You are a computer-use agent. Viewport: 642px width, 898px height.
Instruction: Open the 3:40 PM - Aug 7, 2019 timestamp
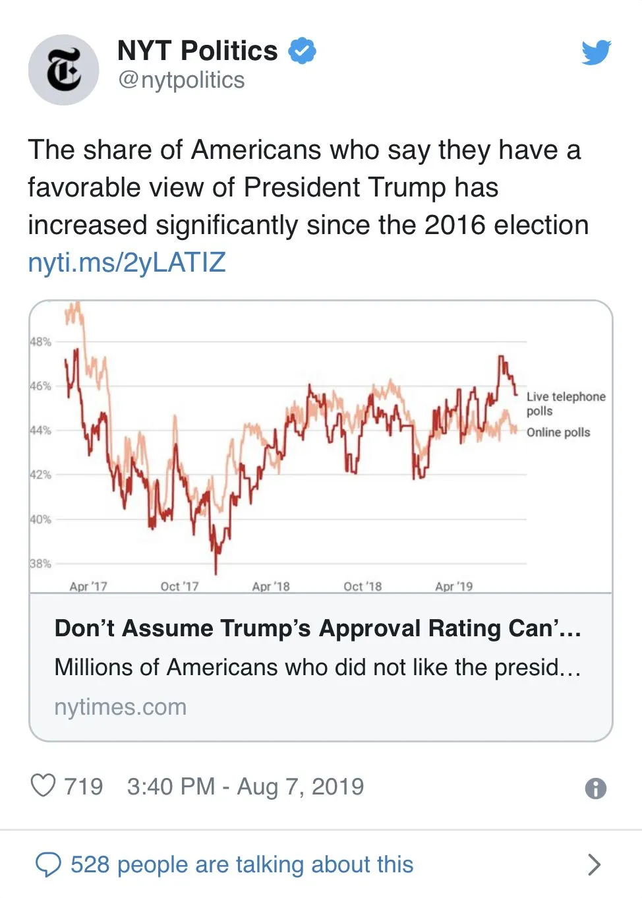click(245, 787)
